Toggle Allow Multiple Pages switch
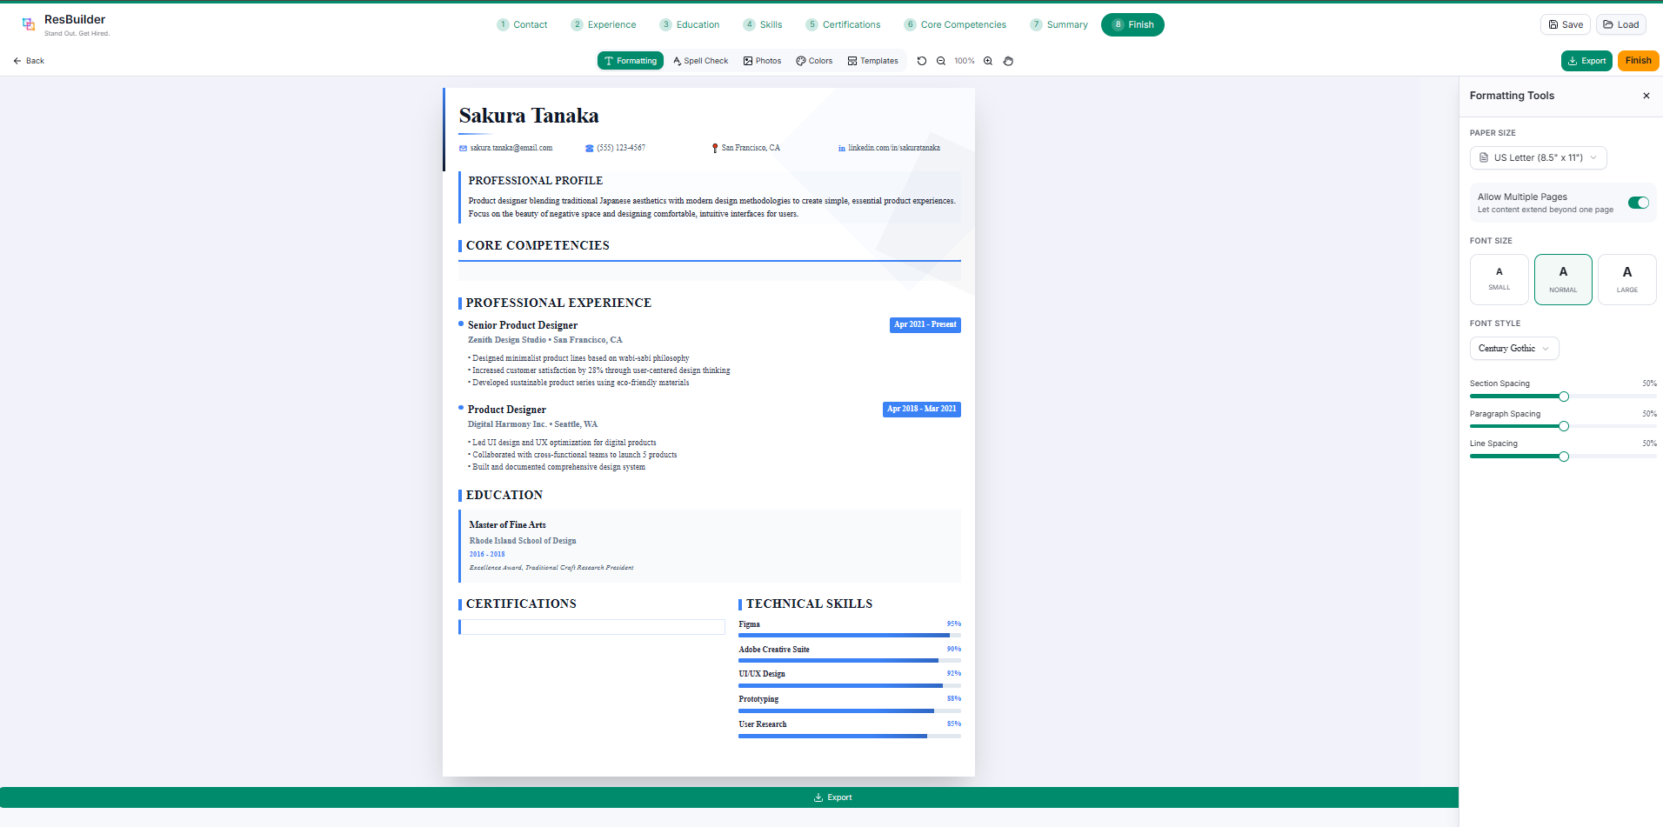 click(1638, 203)
